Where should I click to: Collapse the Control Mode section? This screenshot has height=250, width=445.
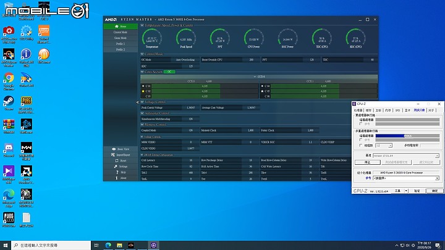pos(142,54)
